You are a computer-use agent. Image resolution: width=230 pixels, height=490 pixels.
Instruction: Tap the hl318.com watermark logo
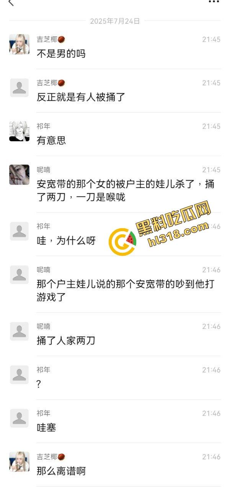point(160,229)
